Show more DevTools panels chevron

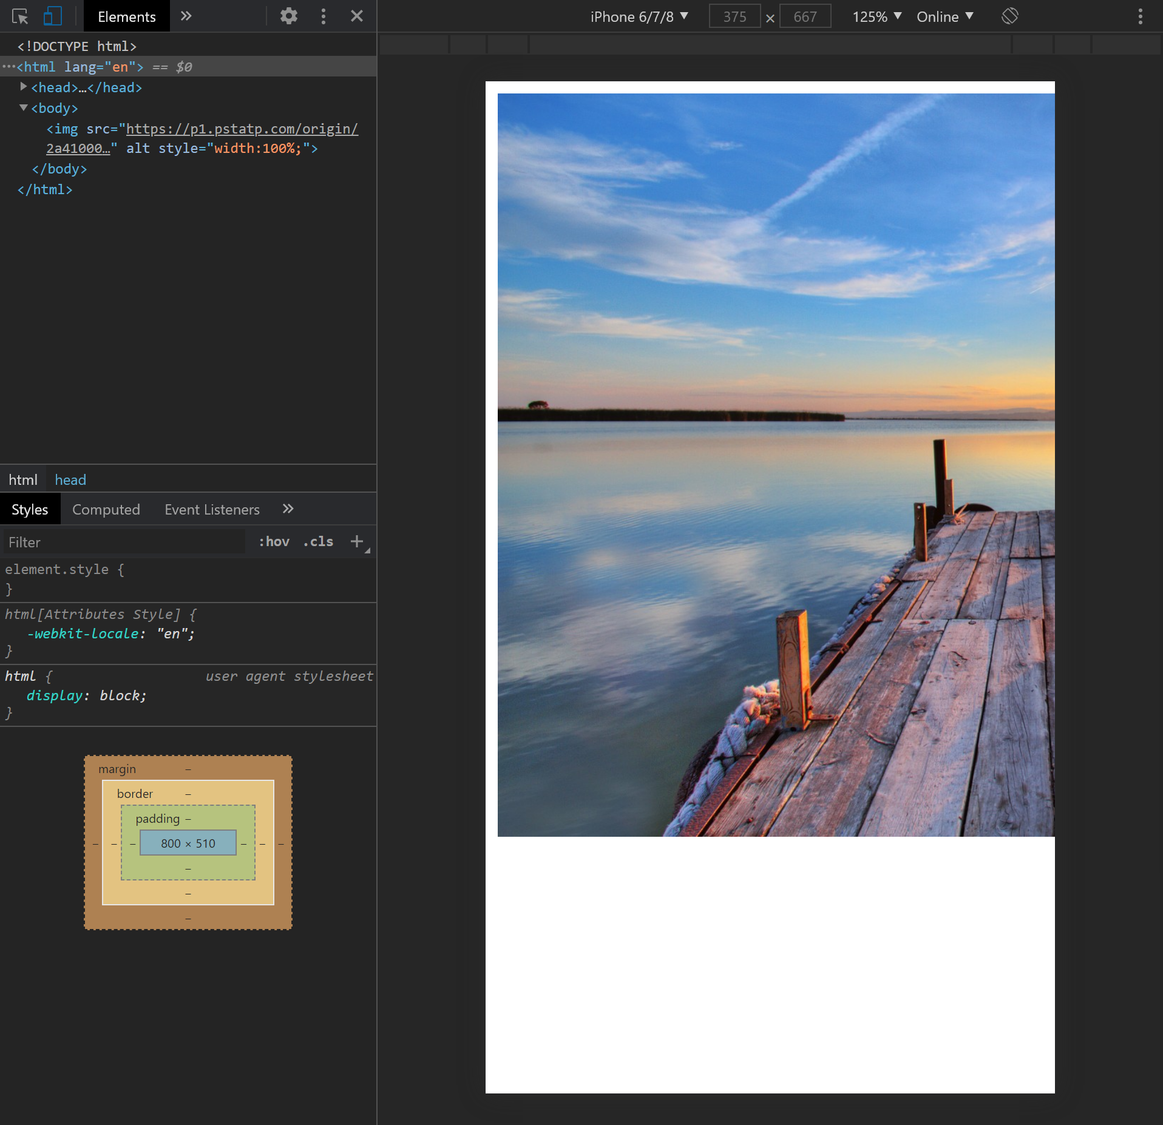coord(186,16)
